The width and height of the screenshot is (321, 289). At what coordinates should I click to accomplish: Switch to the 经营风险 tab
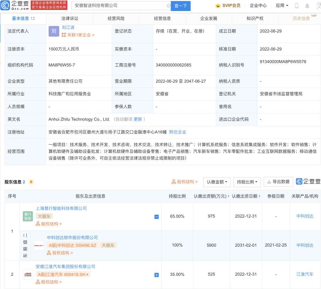point(116,18)
